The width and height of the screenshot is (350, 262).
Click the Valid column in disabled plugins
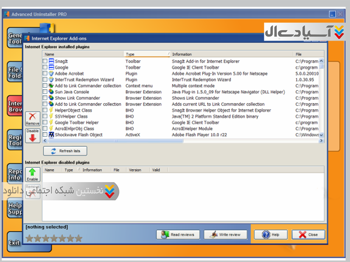click(x=156, y=170)
